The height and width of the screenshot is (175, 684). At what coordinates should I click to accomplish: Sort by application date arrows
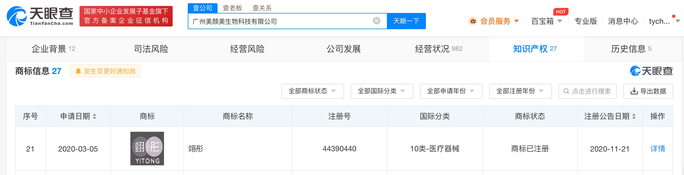(x=94, y=116)
